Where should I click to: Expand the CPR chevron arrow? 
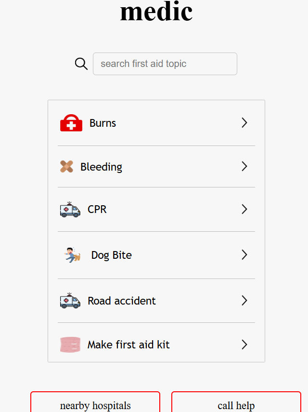(x=244, y=210)
